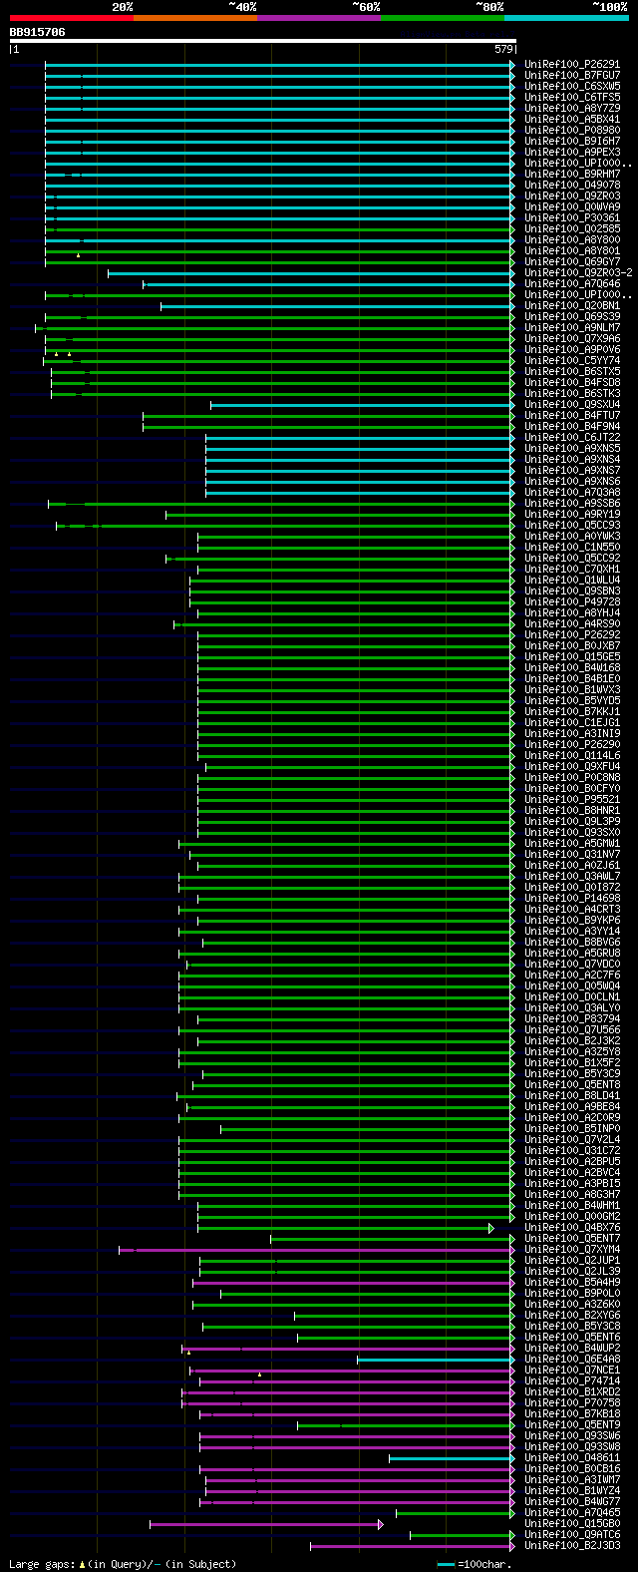Select the UniRef100_A7Q465 label

pyautogui.click(x=572, y=1512)
